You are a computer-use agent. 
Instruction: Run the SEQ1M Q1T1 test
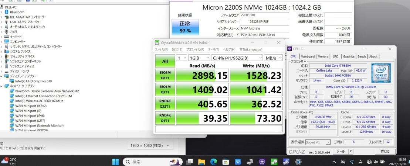[x=165, y=90]
